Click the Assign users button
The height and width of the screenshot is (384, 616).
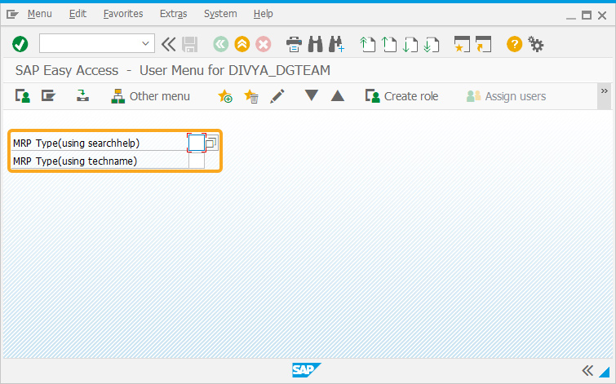tap(506, 96)
